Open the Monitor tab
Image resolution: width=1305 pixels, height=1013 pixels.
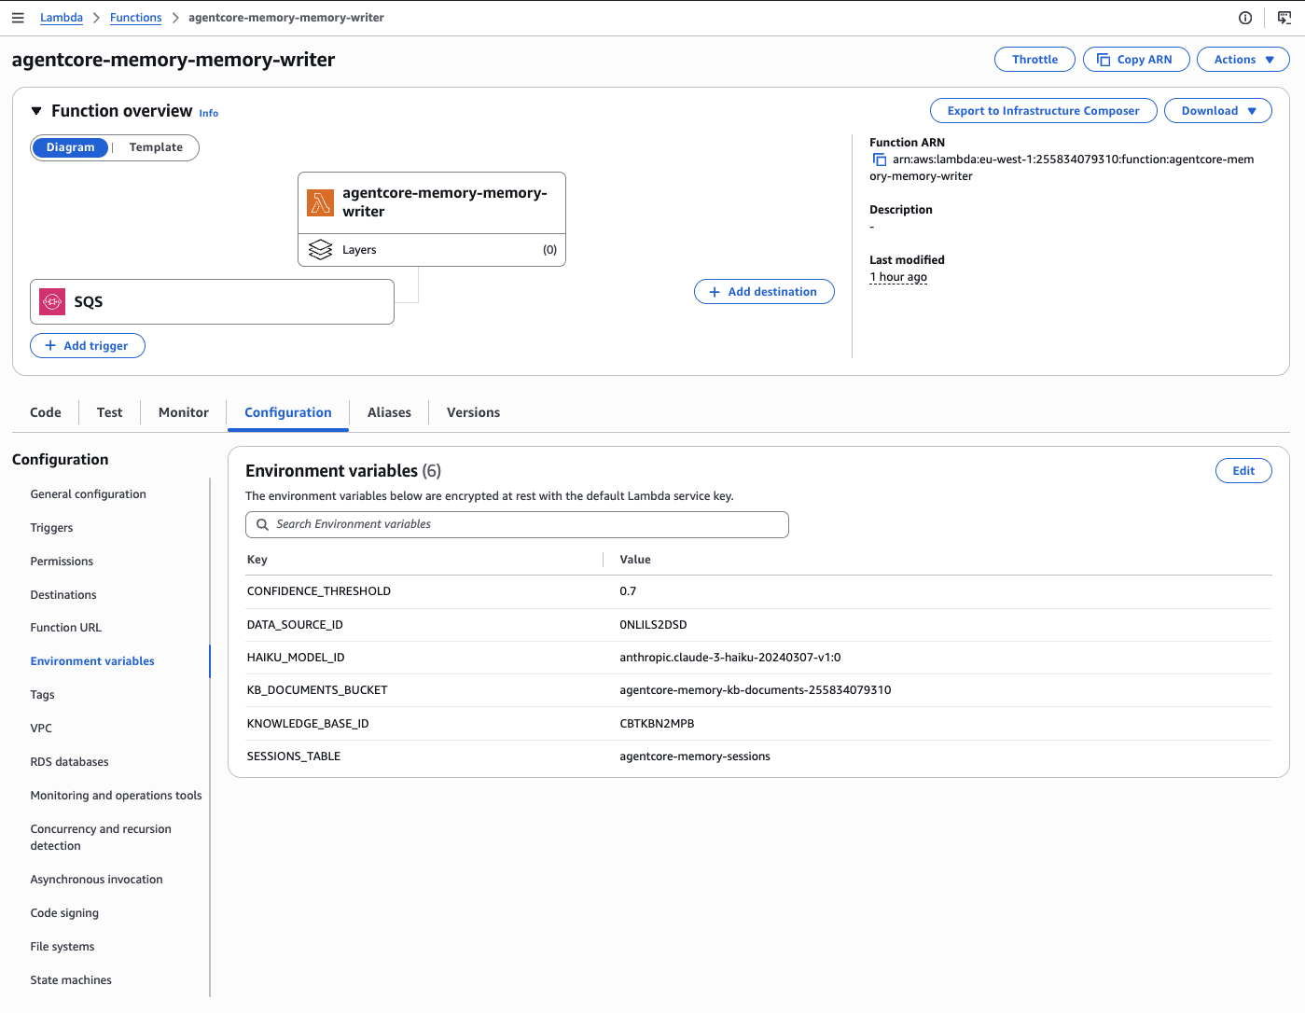click(x=184, y=412)
